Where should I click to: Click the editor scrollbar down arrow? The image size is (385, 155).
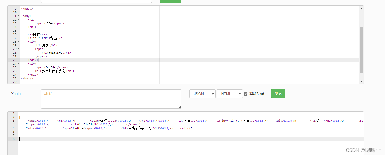(362, 81)
